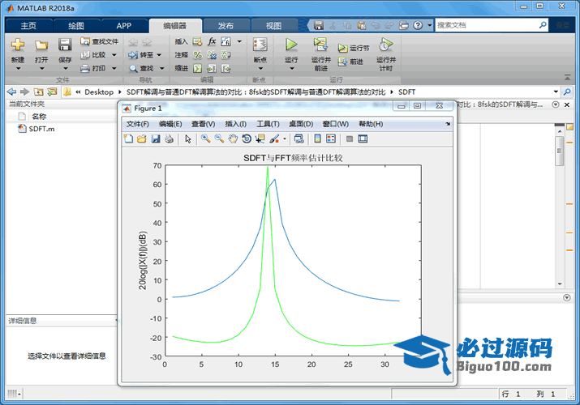The width and height of the screenshot is (580, 405).
Task: Toggle the Zoom Out tool
Action: [x=218, y=139]
